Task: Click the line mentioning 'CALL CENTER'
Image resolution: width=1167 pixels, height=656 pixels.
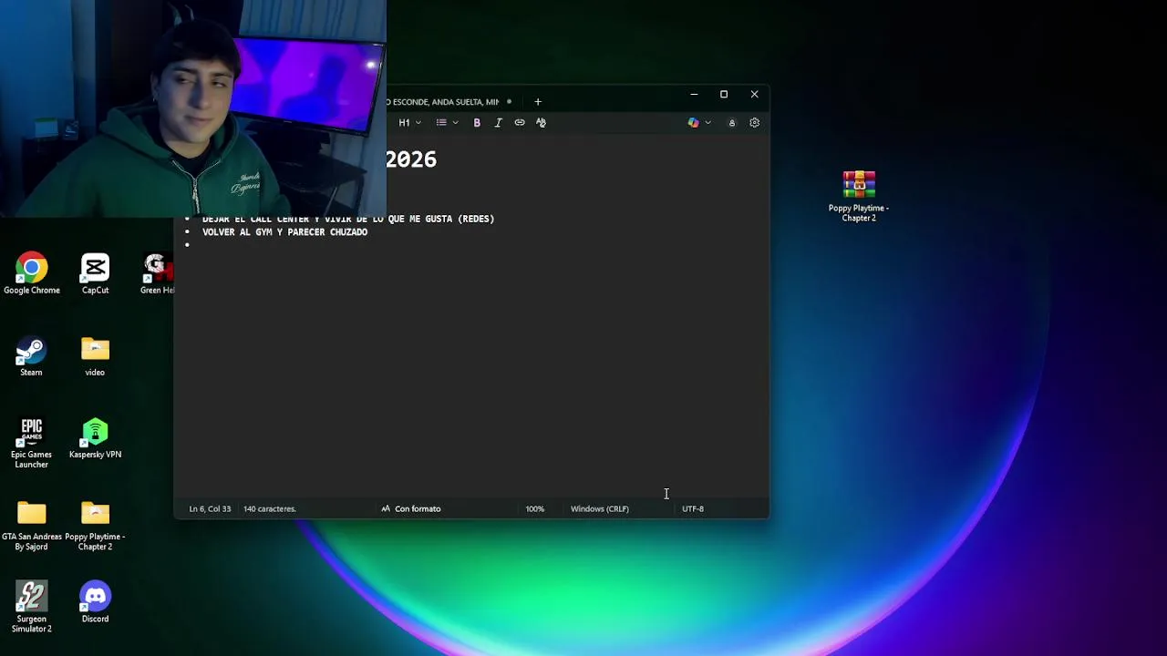Action: (x=348, y=220)
